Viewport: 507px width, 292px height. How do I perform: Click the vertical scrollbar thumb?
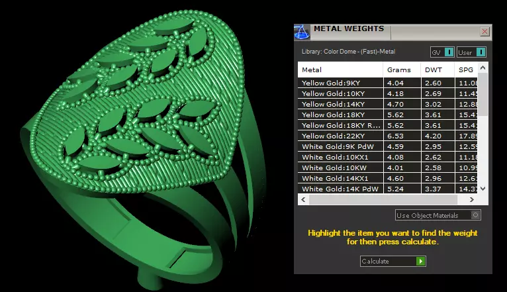coord(483,94)
